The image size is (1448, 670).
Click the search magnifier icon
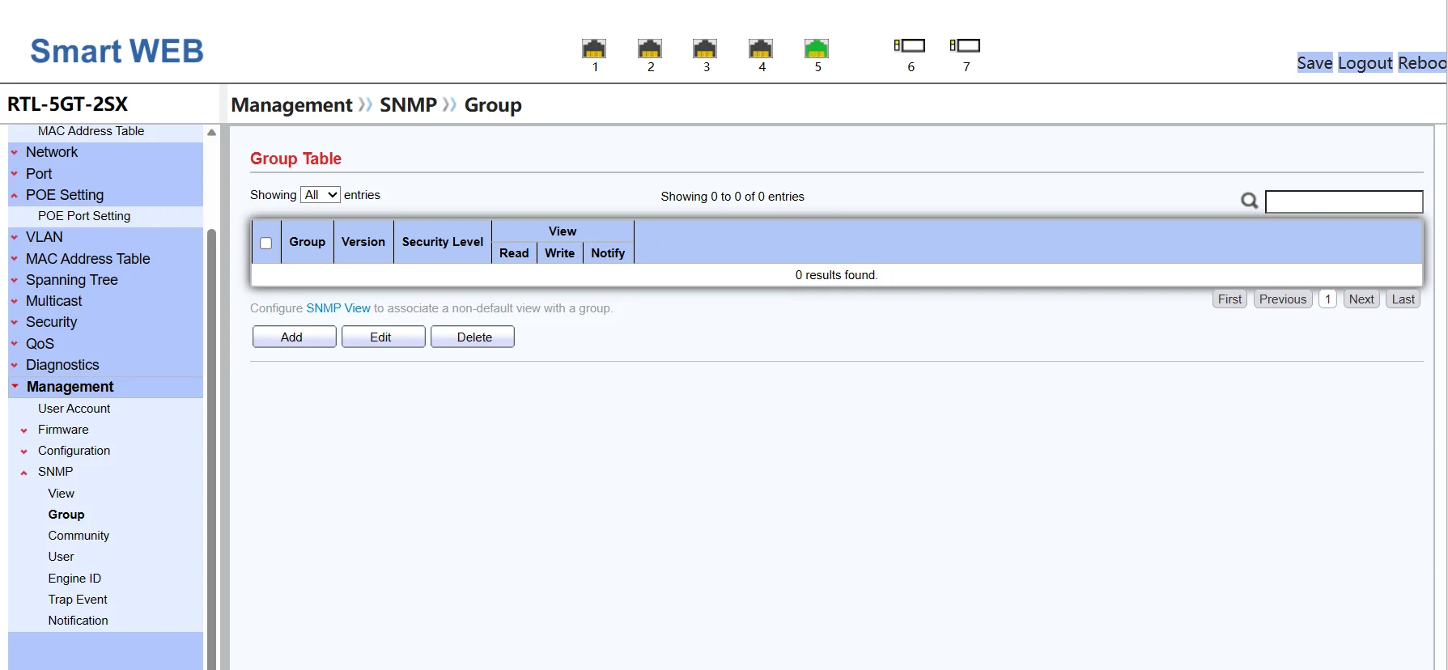pyautogui.click(x=1249, y=201)
